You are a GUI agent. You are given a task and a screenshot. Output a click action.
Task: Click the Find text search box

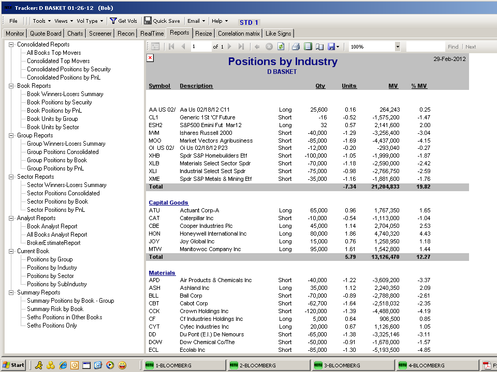(426, 47)
